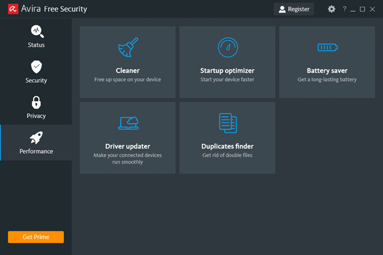Open the Security shield icon
This screenshot has height=255, width=383.
36,67
